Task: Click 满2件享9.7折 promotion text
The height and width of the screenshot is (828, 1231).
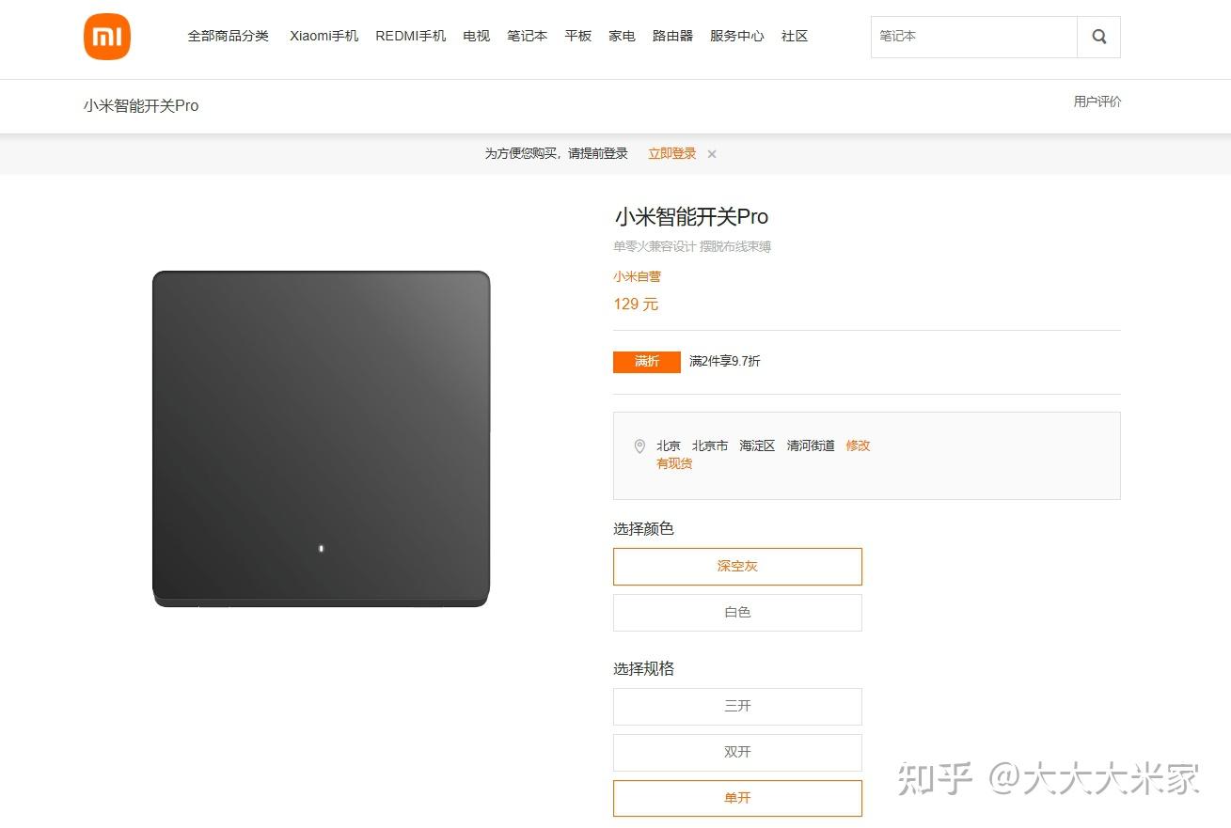Action: (725, 362)
